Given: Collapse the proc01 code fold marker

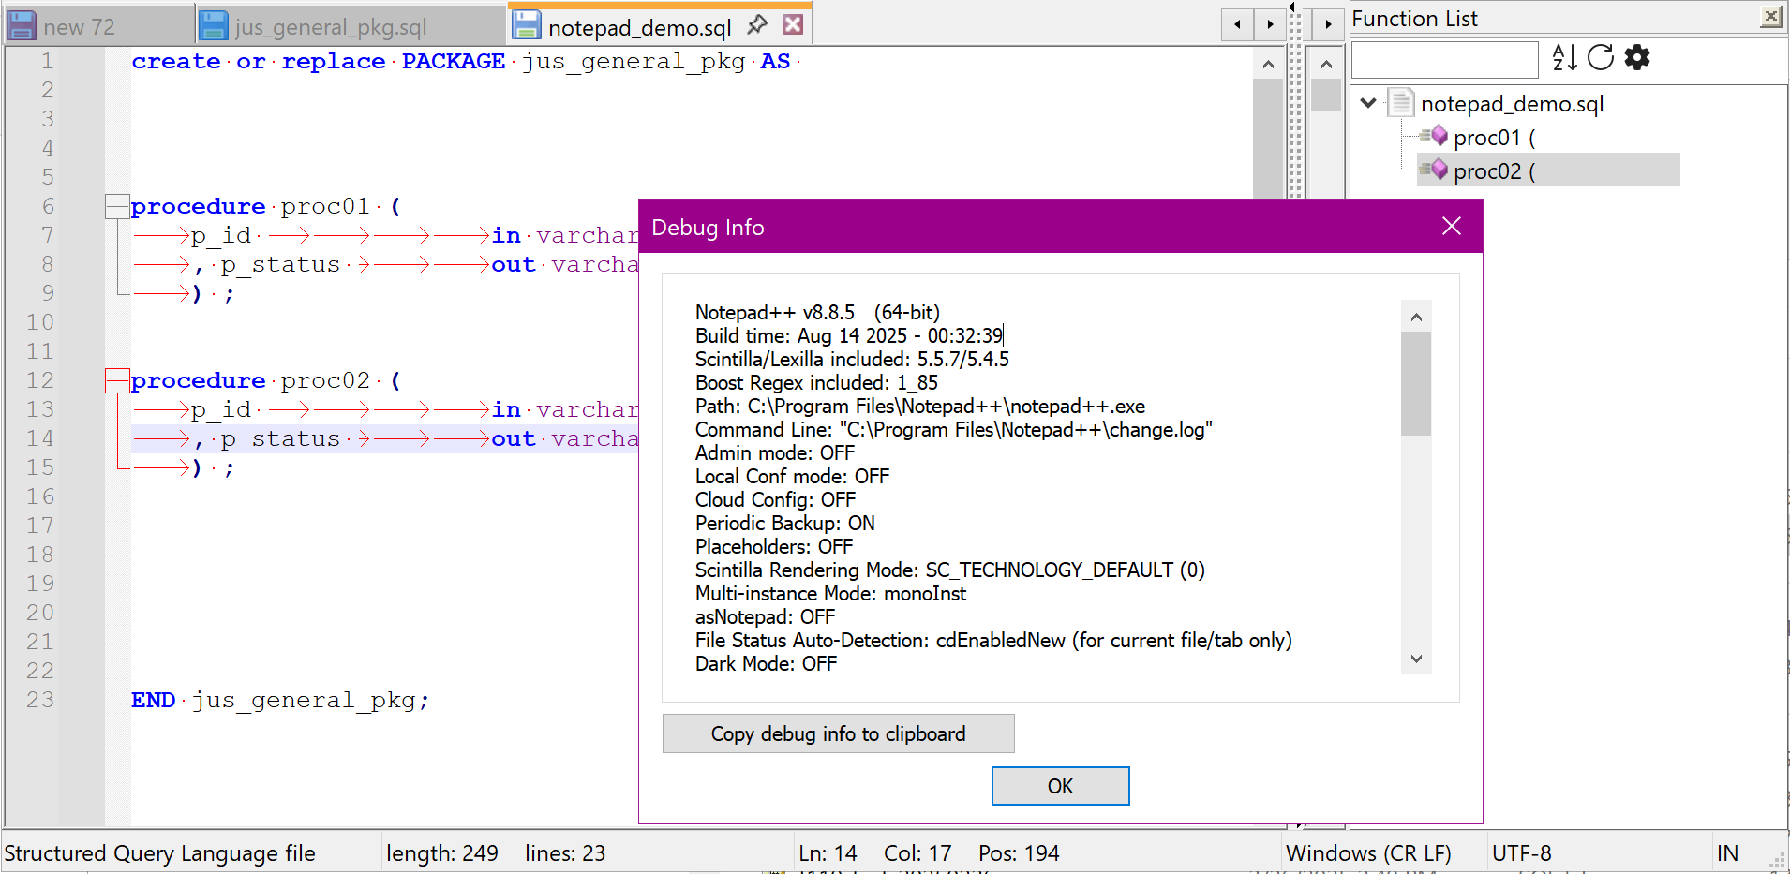Looking at the screenshot, I should tap(117, 206).
